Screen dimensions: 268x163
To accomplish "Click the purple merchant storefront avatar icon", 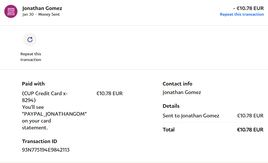I will tap(11, 11).
